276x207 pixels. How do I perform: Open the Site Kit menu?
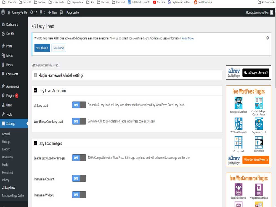pos(14,34)
